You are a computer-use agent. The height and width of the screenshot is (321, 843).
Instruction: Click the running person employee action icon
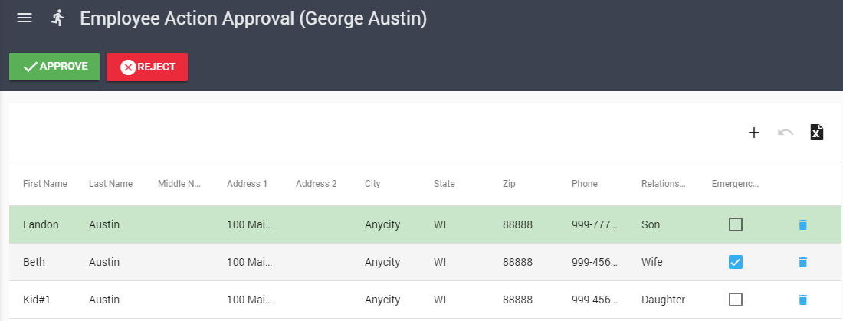pos(57,18)
